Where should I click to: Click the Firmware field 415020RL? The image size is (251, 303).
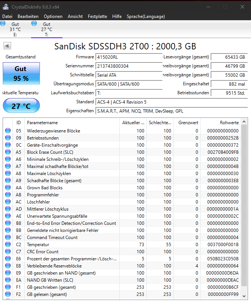tap(129, 57)
